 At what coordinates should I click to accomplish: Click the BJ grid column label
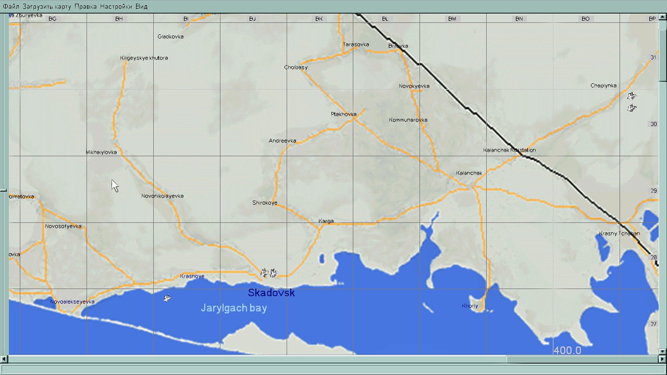(252, 19)
